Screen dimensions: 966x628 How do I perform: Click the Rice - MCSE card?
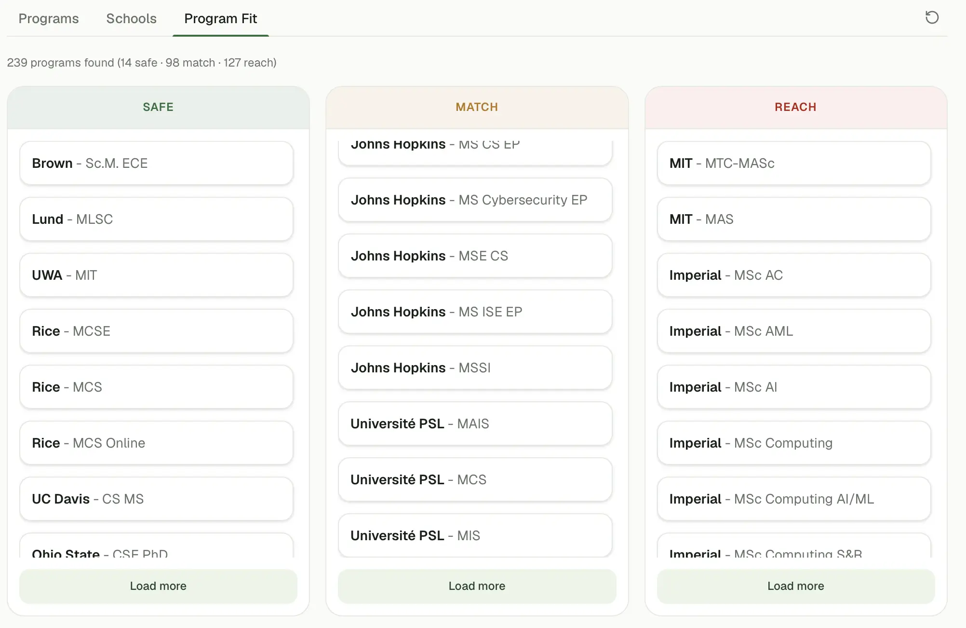click(156, 331)
